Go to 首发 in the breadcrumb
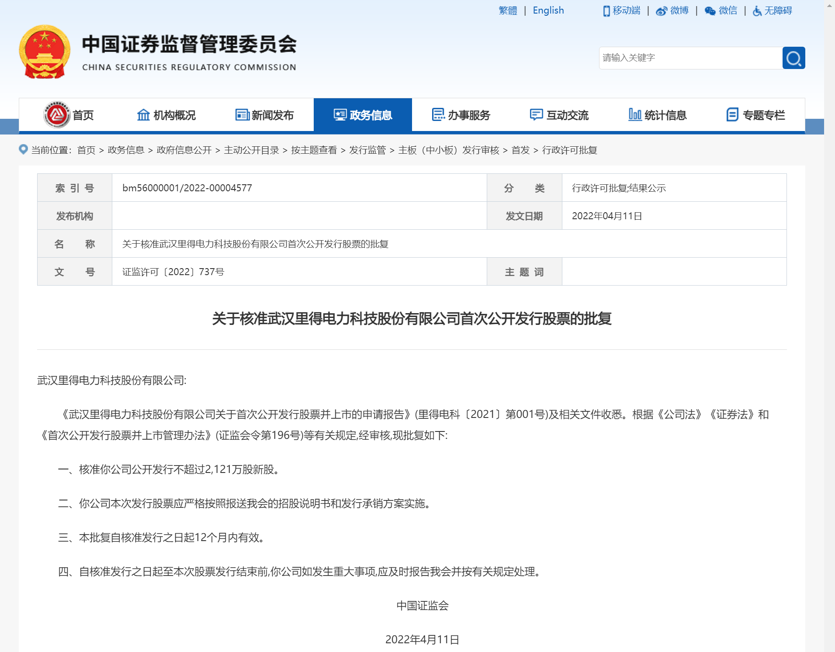Image resolution: width=835 pixels, height=652 pixels. click(520, 150)
